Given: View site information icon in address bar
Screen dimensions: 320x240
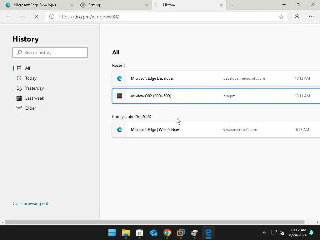Looking at the screenshot, I should tap(52, 17).
